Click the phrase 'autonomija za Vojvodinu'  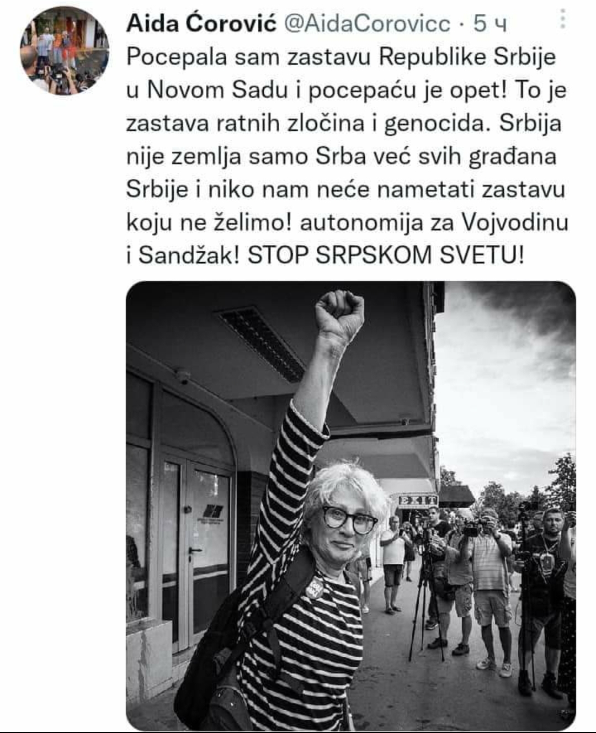coord(434,222)
